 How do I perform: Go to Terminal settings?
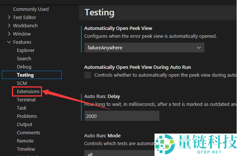pyautogui.click(x=26, y=100)
